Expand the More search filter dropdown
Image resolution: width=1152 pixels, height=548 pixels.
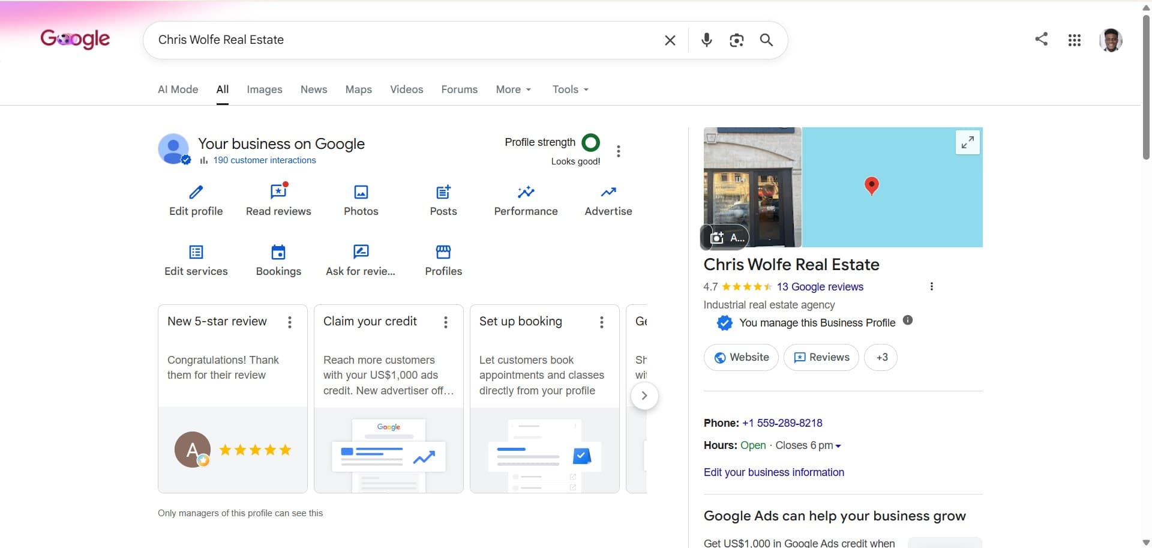pos(514,89)
